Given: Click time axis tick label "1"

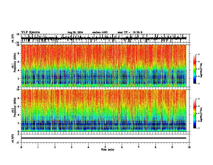Looking at the screenshot, I should (38, 147).
